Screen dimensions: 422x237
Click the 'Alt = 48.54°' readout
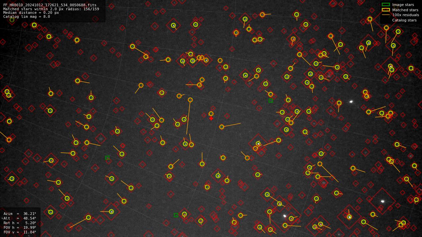coord(20,218)
